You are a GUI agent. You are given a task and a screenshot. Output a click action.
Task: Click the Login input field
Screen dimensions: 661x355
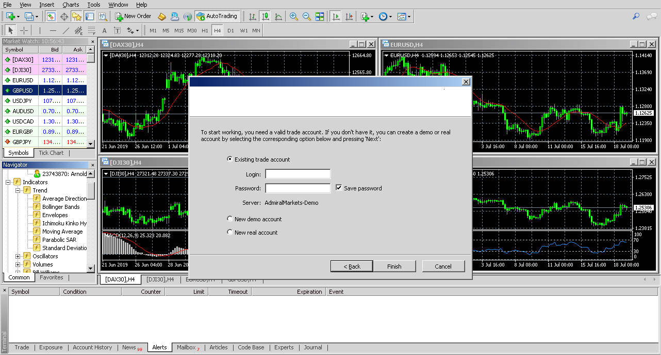(x=298, y=174)
